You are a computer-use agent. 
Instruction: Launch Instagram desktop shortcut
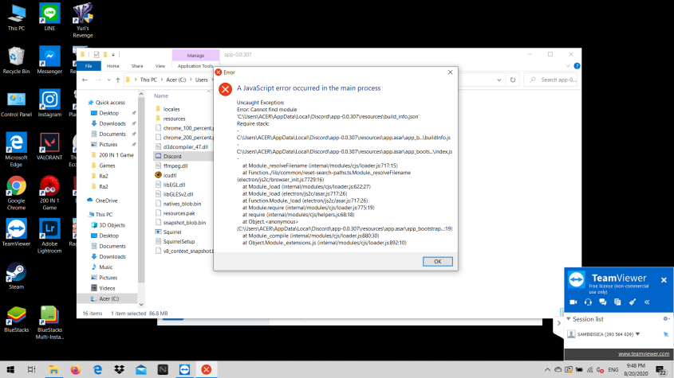click(x=49, y=103)
